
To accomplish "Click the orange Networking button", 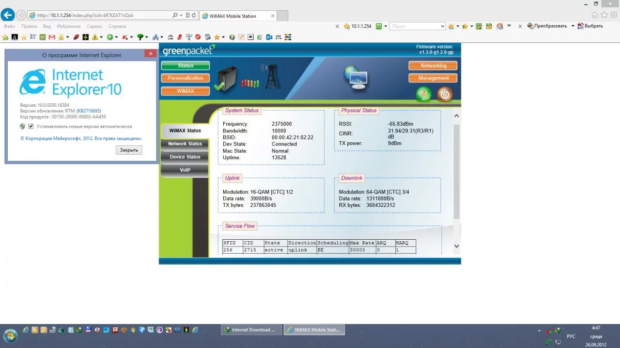I will [x=433, y=65].
